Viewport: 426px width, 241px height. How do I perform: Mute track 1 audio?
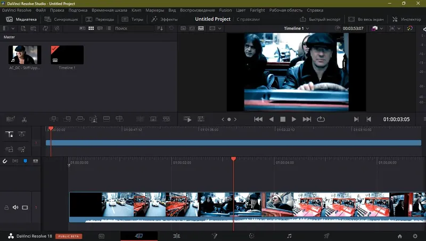(15, 207)
